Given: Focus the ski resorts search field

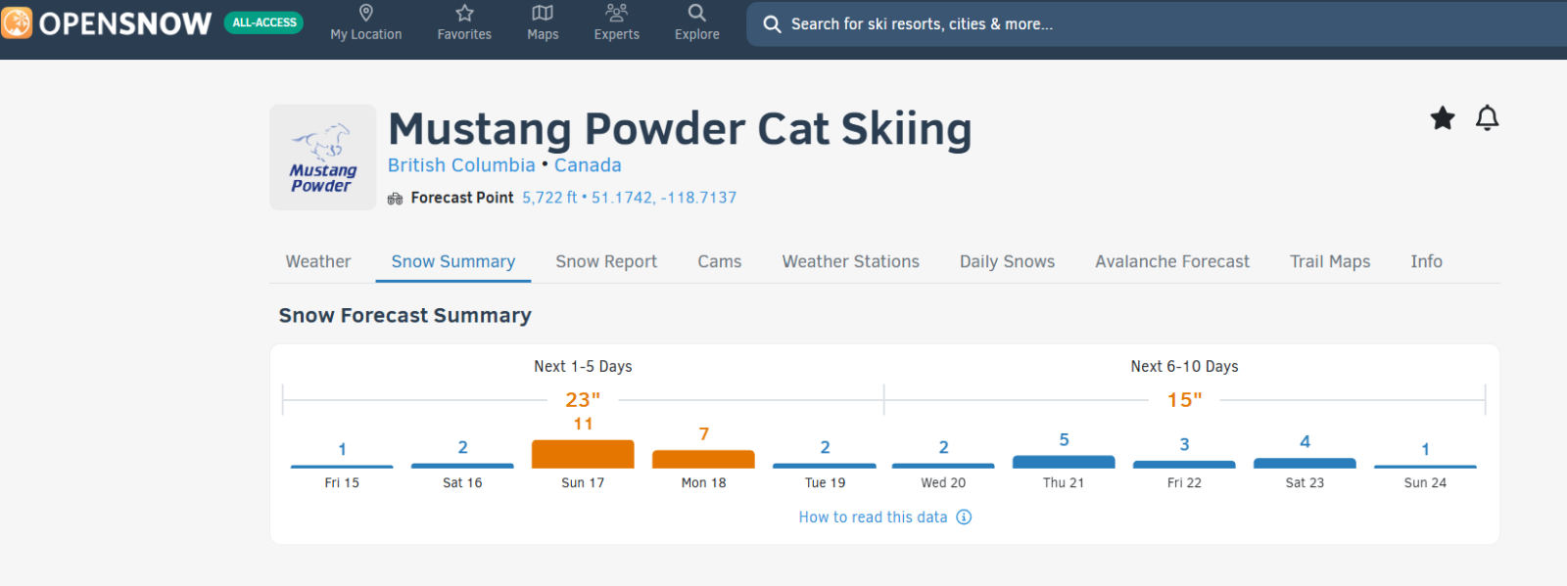Looking at the screenshot, I should point(1157,24).
